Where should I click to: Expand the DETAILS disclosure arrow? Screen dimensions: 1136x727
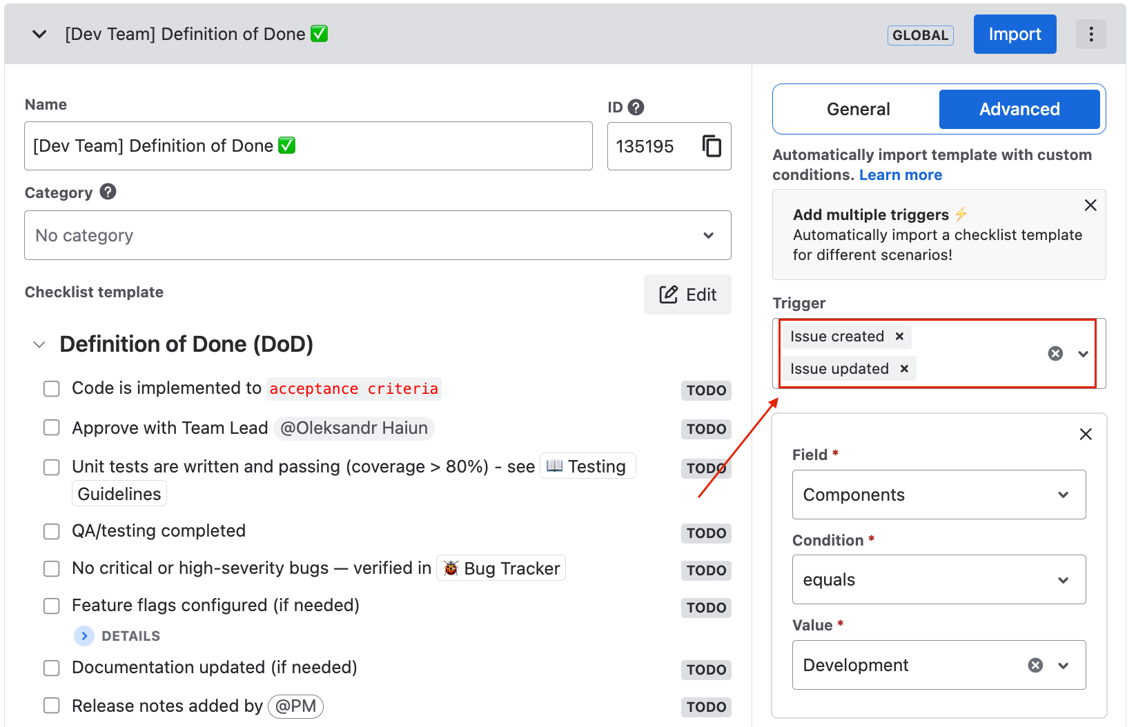pos(84,636)
